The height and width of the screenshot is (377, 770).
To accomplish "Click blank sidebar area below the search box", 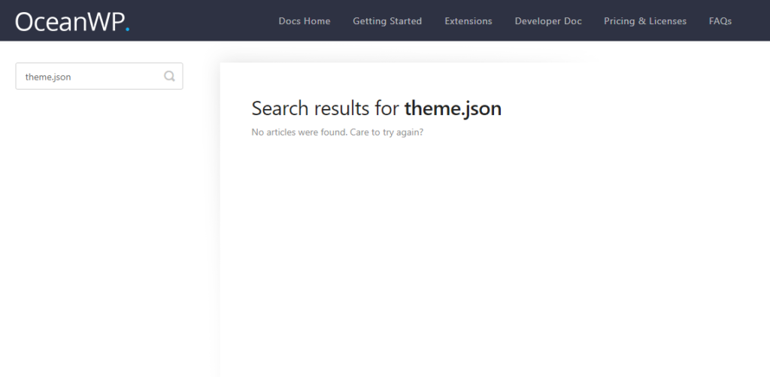I will click(x=98, y=226).
